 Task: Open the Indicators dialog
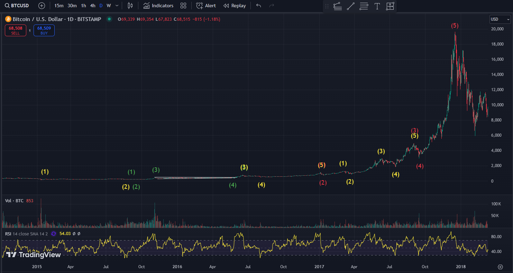pos(158,6)
